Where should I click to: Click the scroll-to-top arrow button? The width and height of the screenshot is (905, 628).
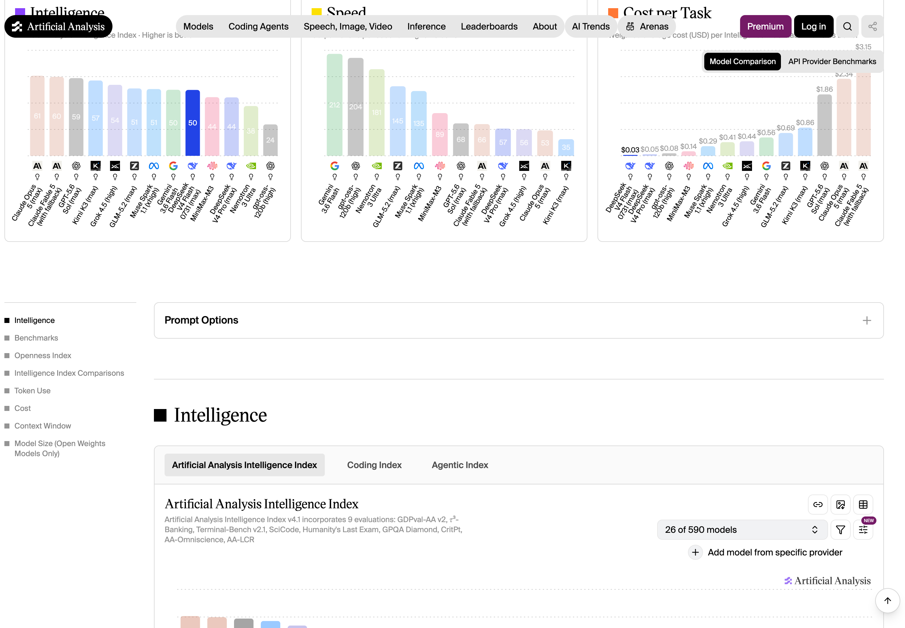click(x=887, y=600)
